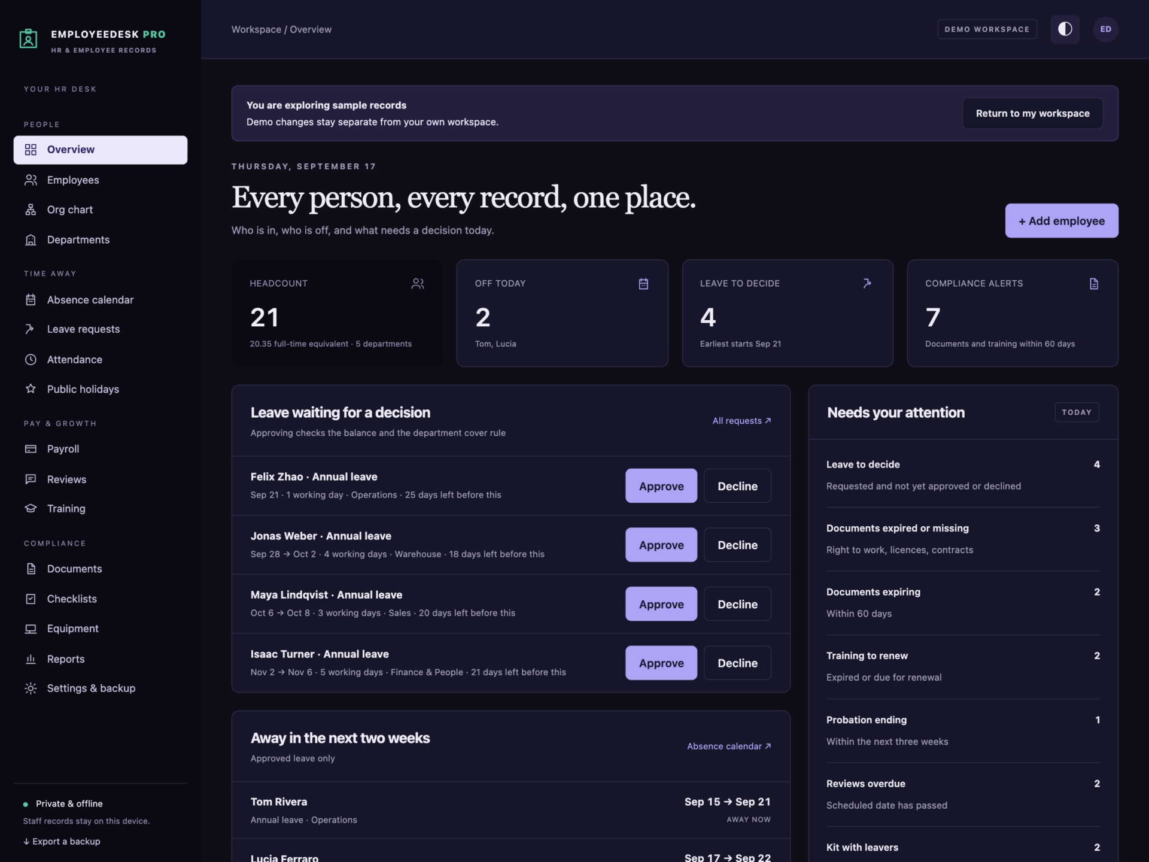Click the people icon on Headcount card
The height and width of the screenshot is (862, 1149).
[x=418, y=284]
